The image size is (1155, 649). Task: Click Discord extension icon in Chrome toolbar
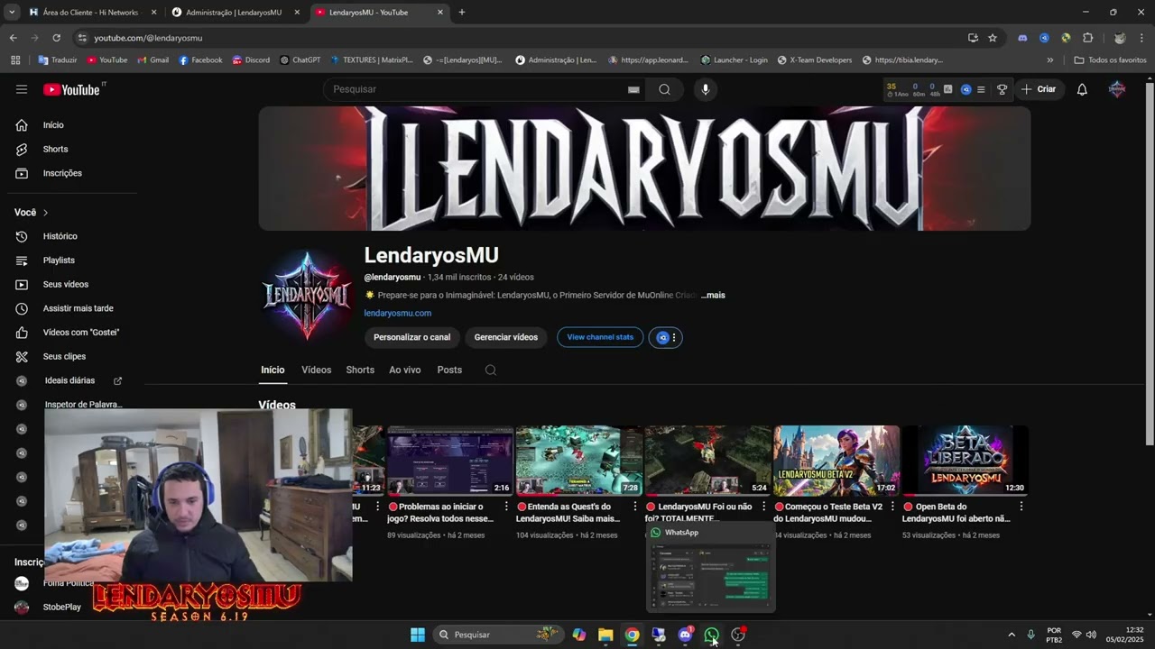(1022, 38)
